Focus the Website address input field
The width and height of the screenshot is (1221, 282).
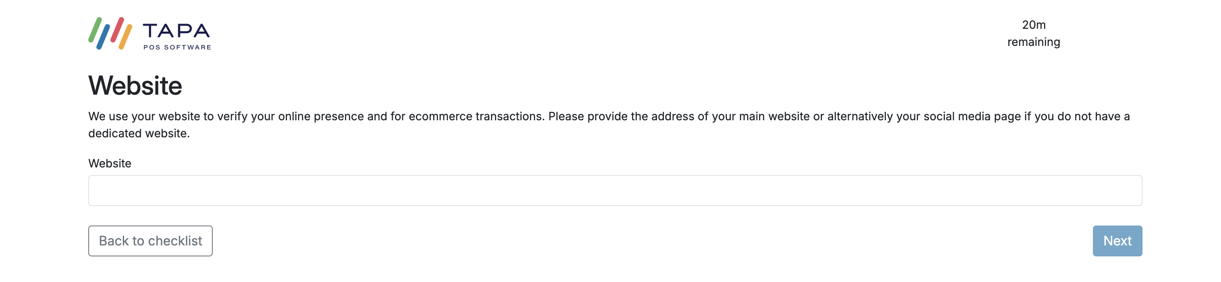615,191
